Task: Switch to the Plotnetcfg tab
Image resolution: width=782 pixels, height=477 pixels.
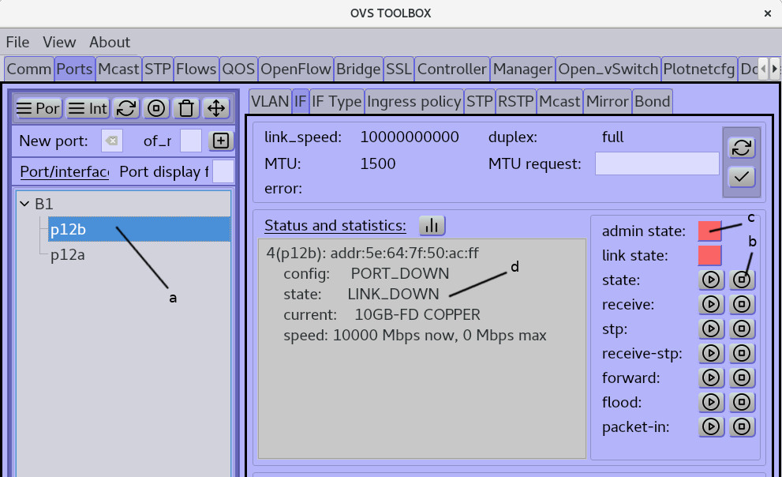Action: click(x=698, y=69)
